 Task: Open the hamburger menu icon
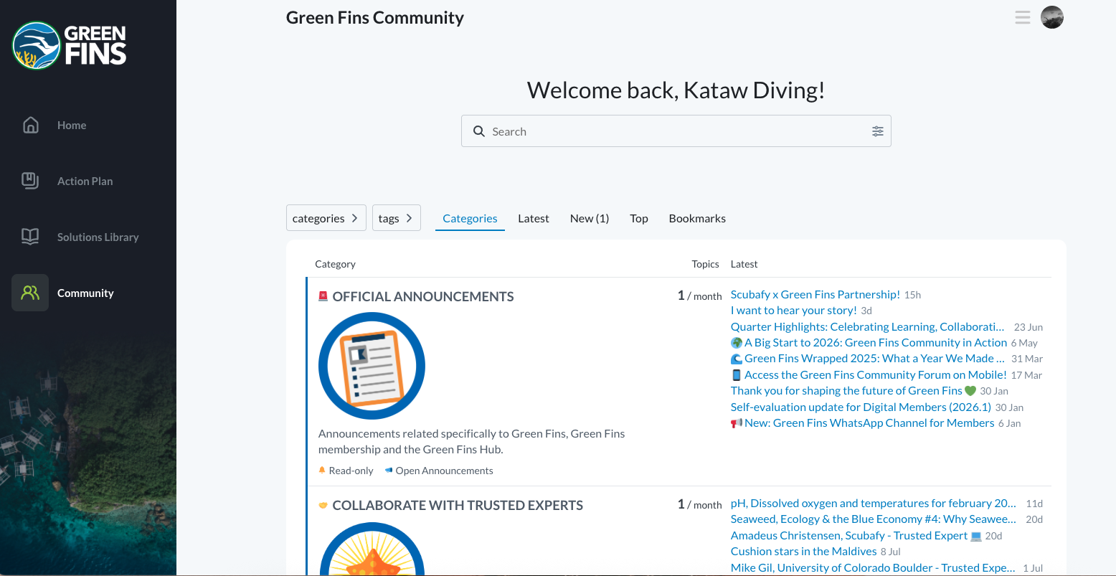point(1023,17)
